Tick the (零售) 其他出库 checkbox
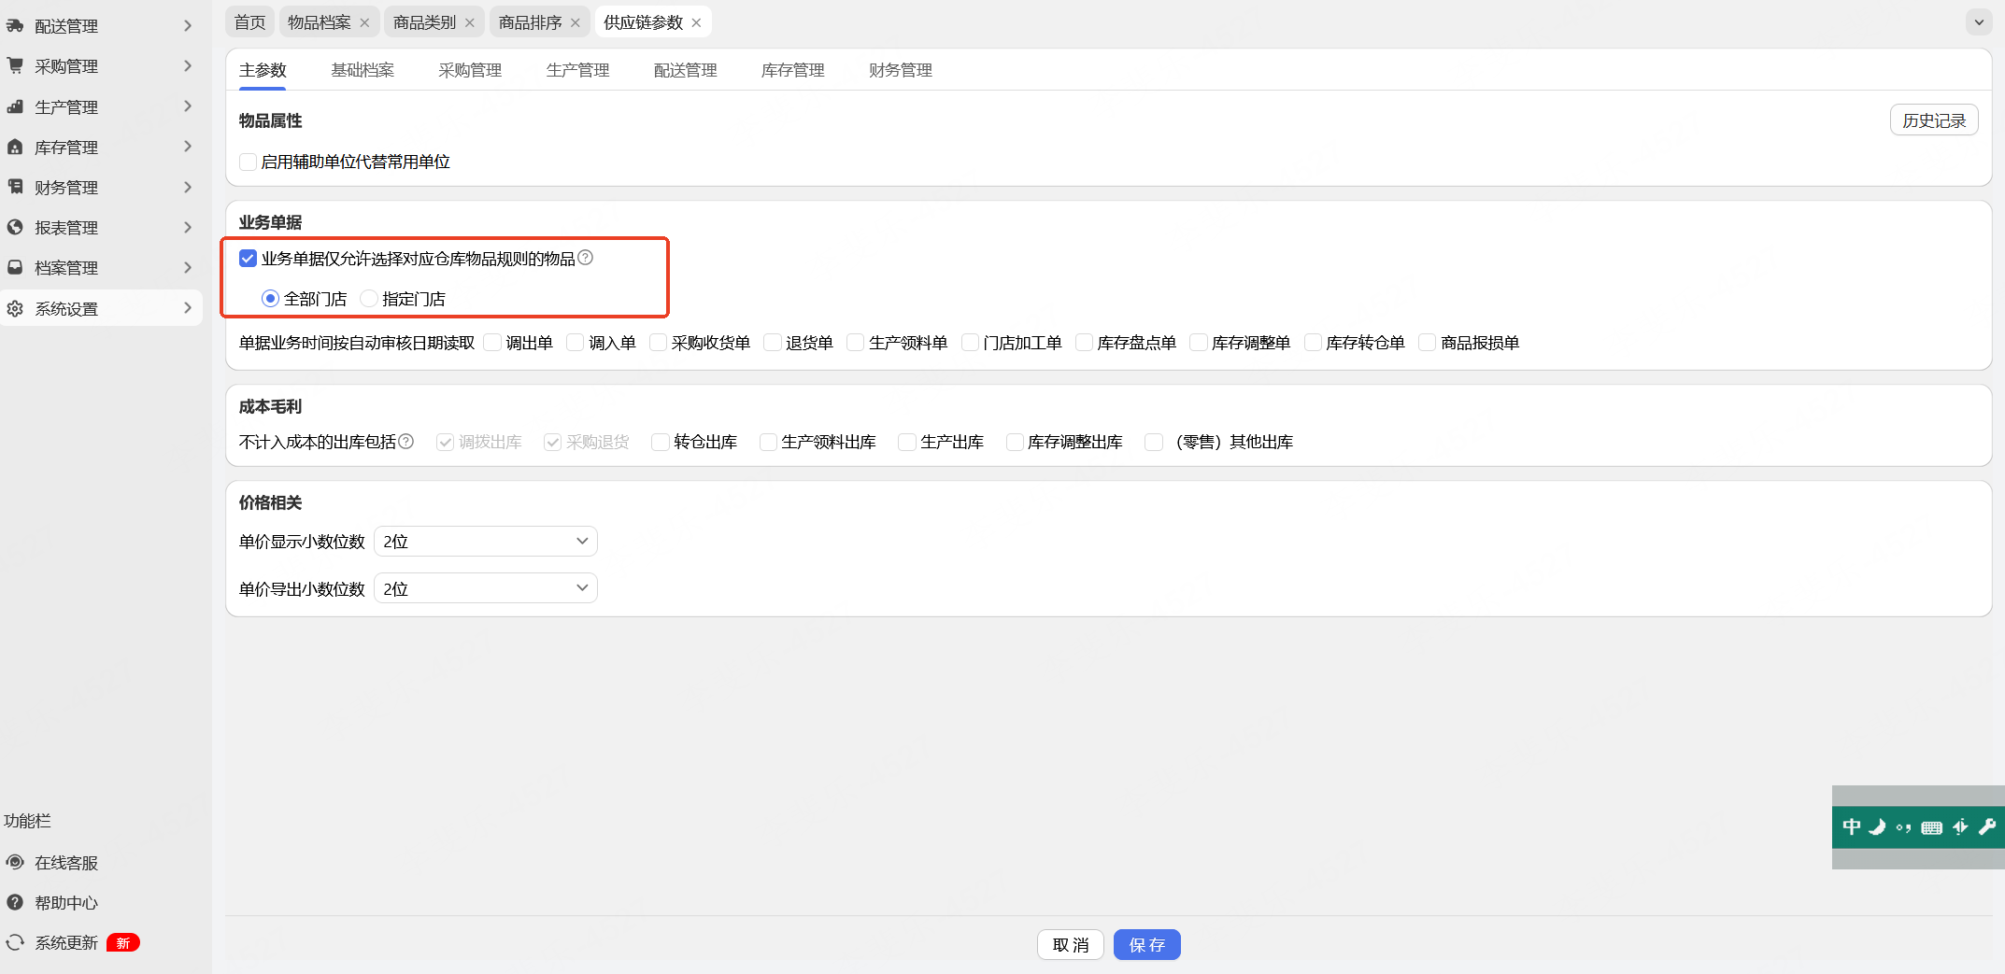Image resolution: width=2005 pixels, height=974 pixels. [x=1155, y=442]
